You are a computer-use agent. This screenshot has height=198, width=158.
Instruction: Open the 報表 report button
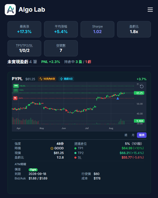point(142,135)
